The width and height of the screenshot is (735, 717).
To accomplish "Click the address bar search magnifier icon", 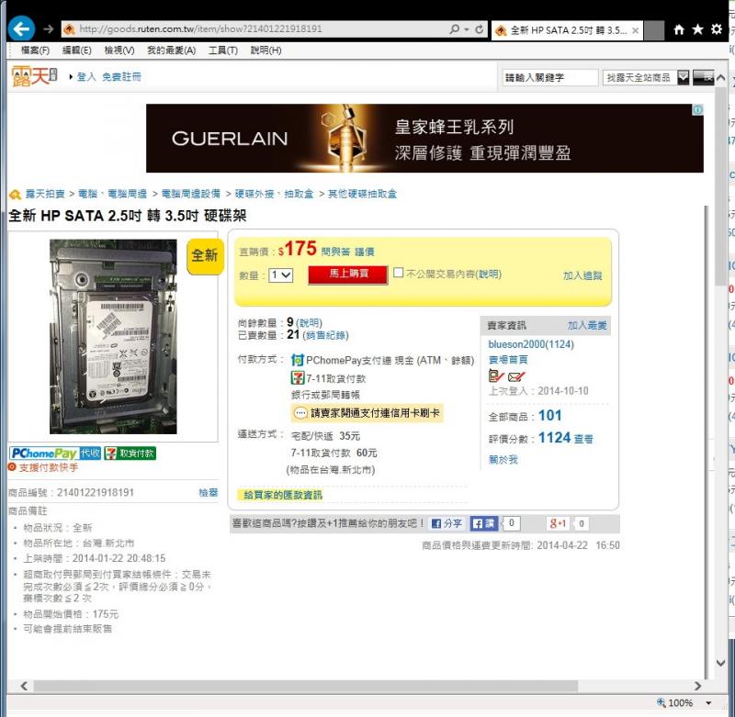I will [x=454, y=29].
